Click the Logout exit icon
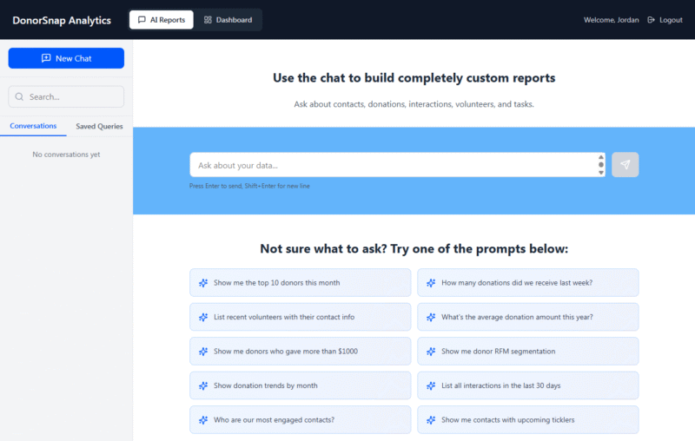 (651, 20)
